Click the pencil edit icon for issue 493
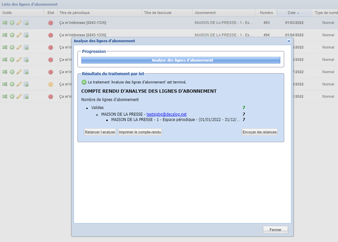 (x=19, y=23)
